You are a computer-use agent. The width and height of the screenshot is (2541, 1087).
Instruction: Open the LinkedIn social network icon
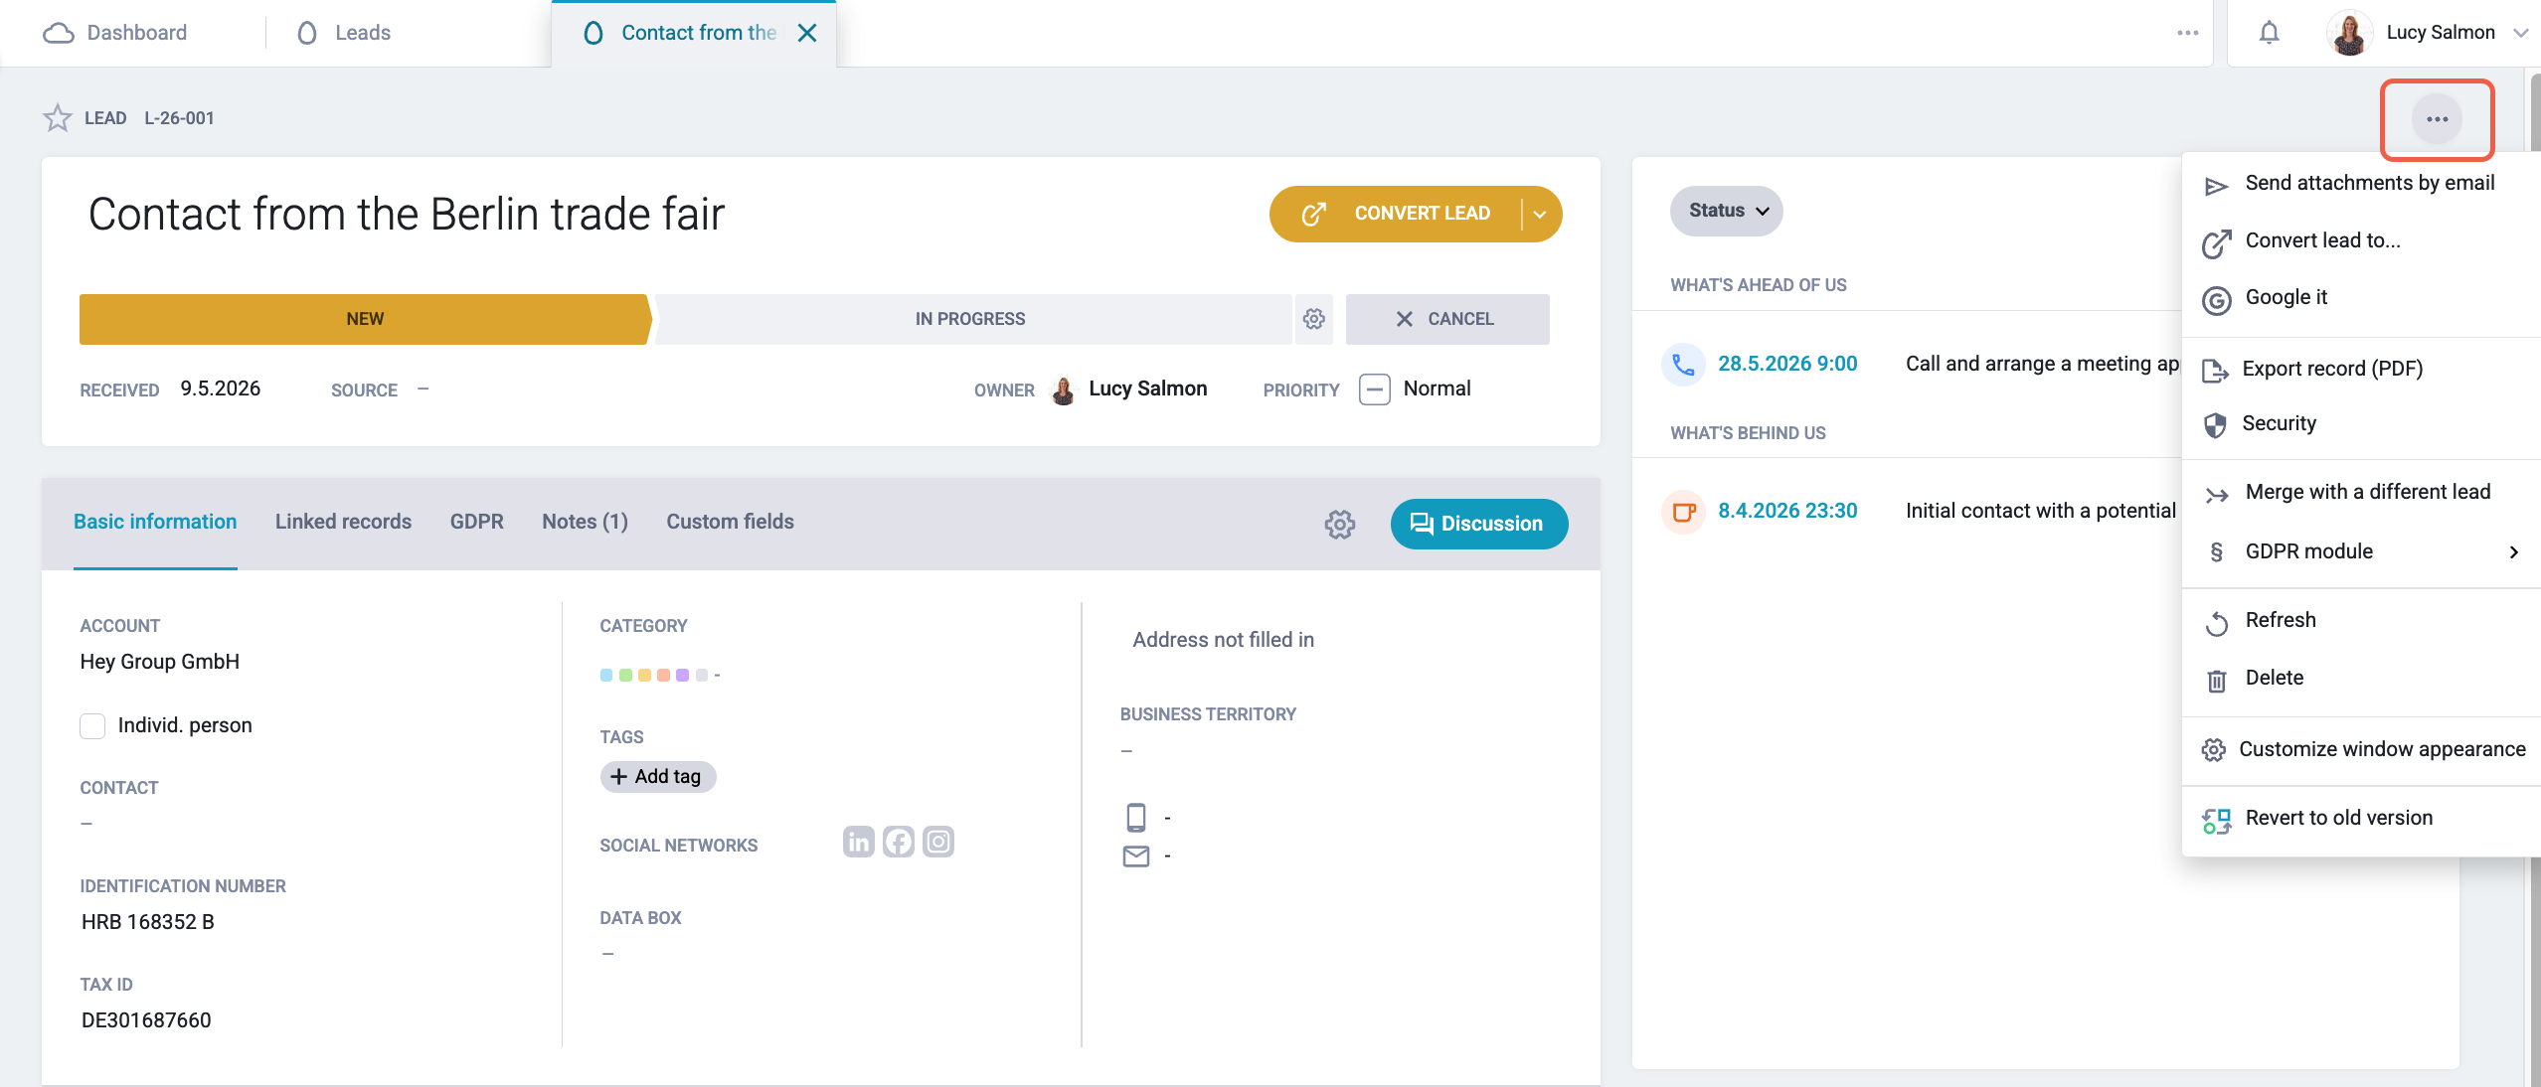point(858,842)
